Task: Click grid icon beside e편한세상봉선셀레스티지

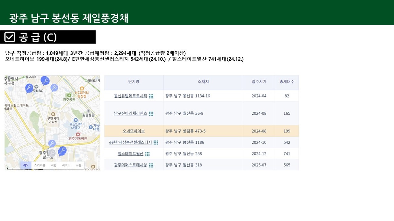Action: pos(156,142)
